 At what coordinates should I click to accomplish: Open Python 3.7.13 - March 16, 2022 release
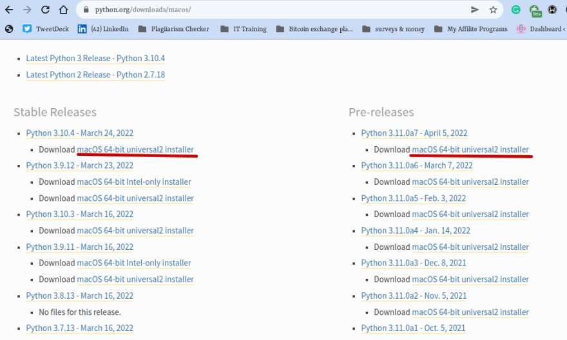79,328
